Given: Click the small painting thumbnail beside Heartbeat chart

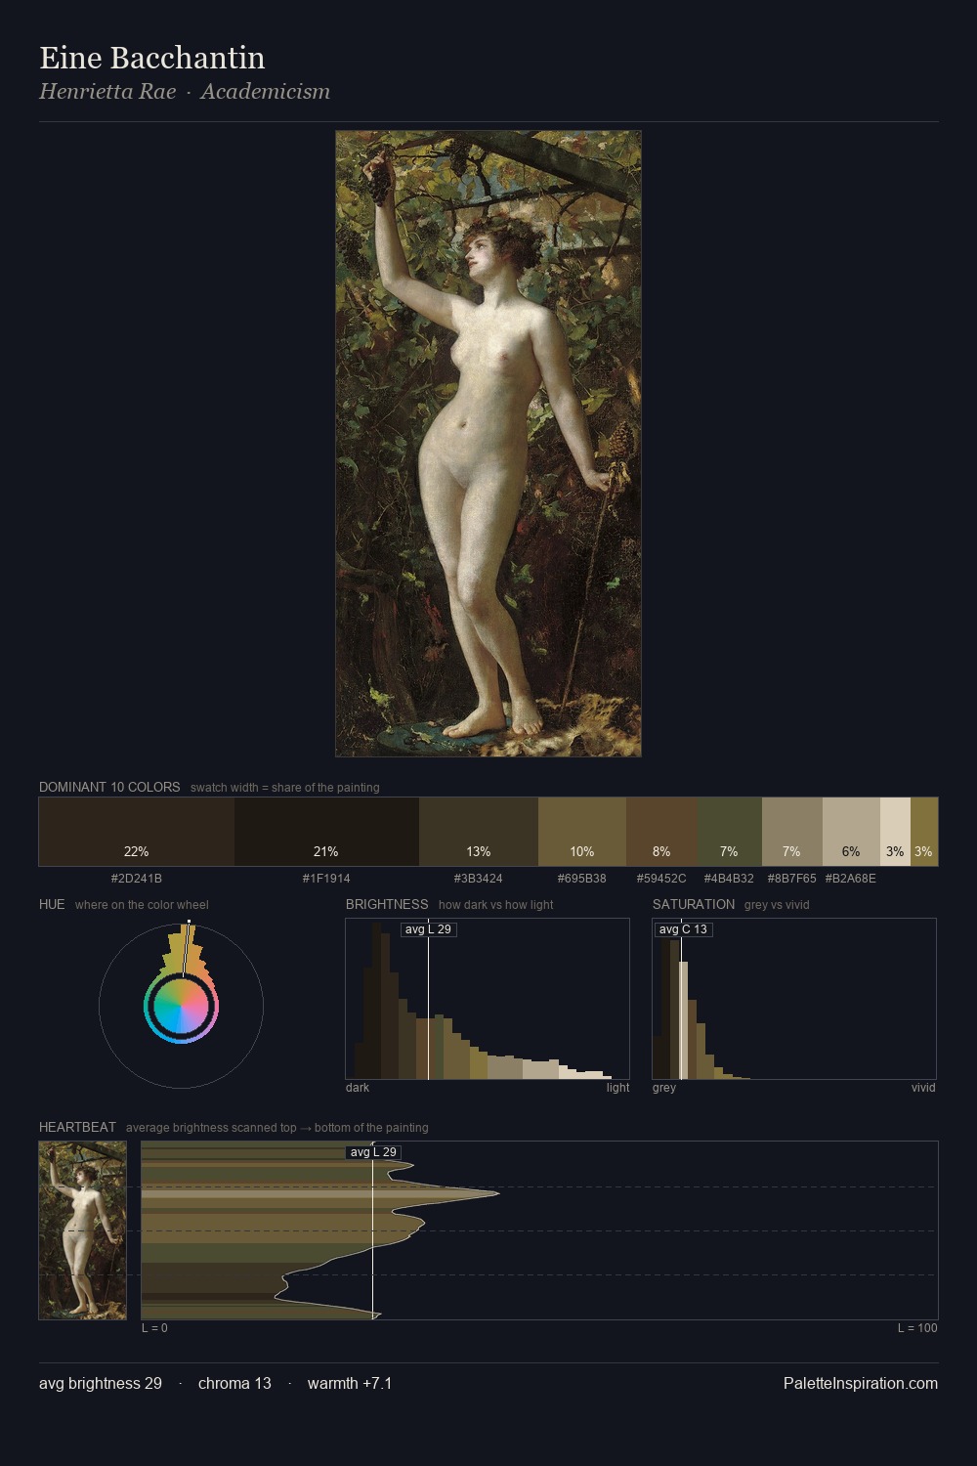Looking at the screenshot, I should coord(83,1230).
